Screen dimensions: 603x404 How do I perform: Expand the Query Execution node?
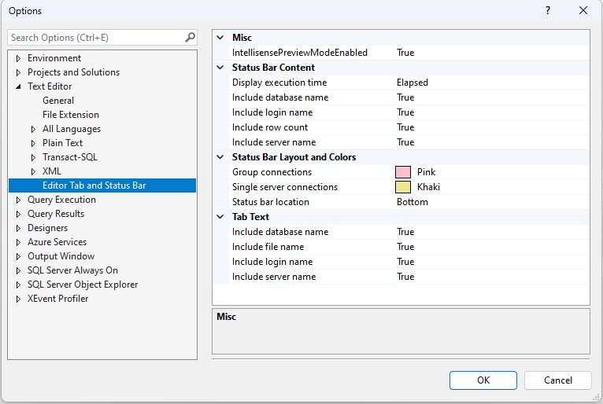[x=19, y=200]
